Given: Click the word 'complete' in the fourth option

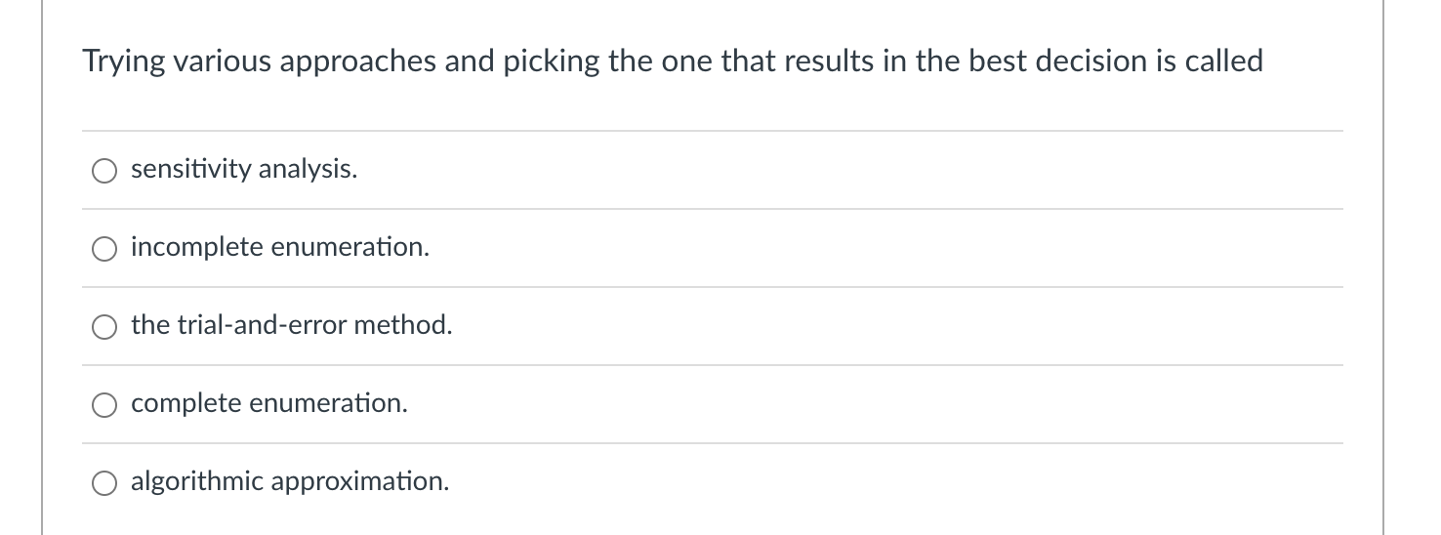Looking at the screenshot, I should (x=186, y=403).
